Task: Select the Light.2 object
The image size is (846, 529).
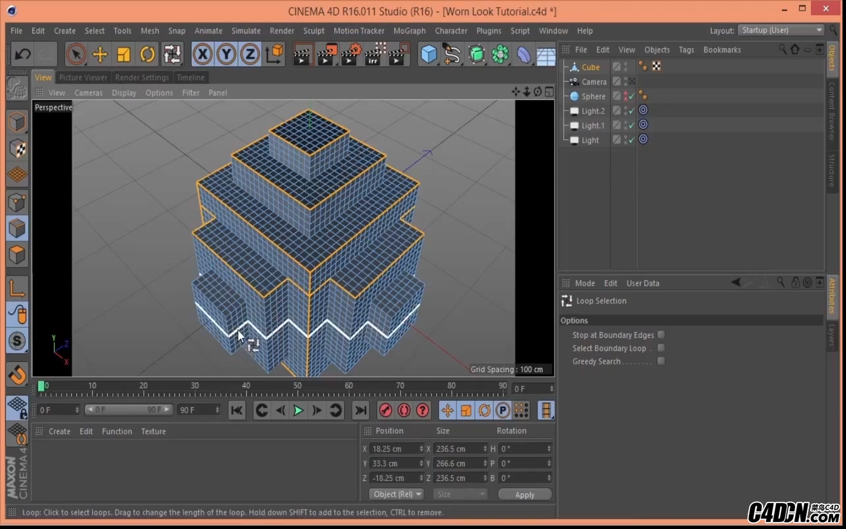Action: [593, 111]
